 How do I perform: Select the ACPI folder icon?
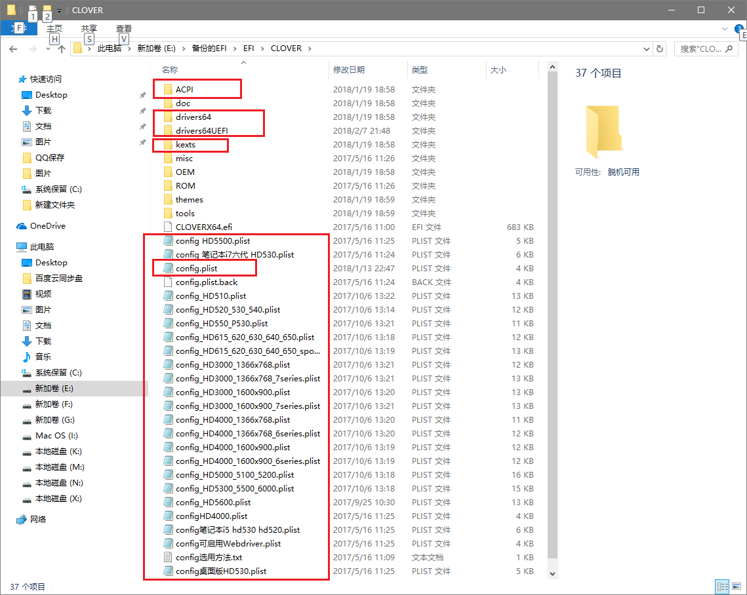[x=168, y=90]
